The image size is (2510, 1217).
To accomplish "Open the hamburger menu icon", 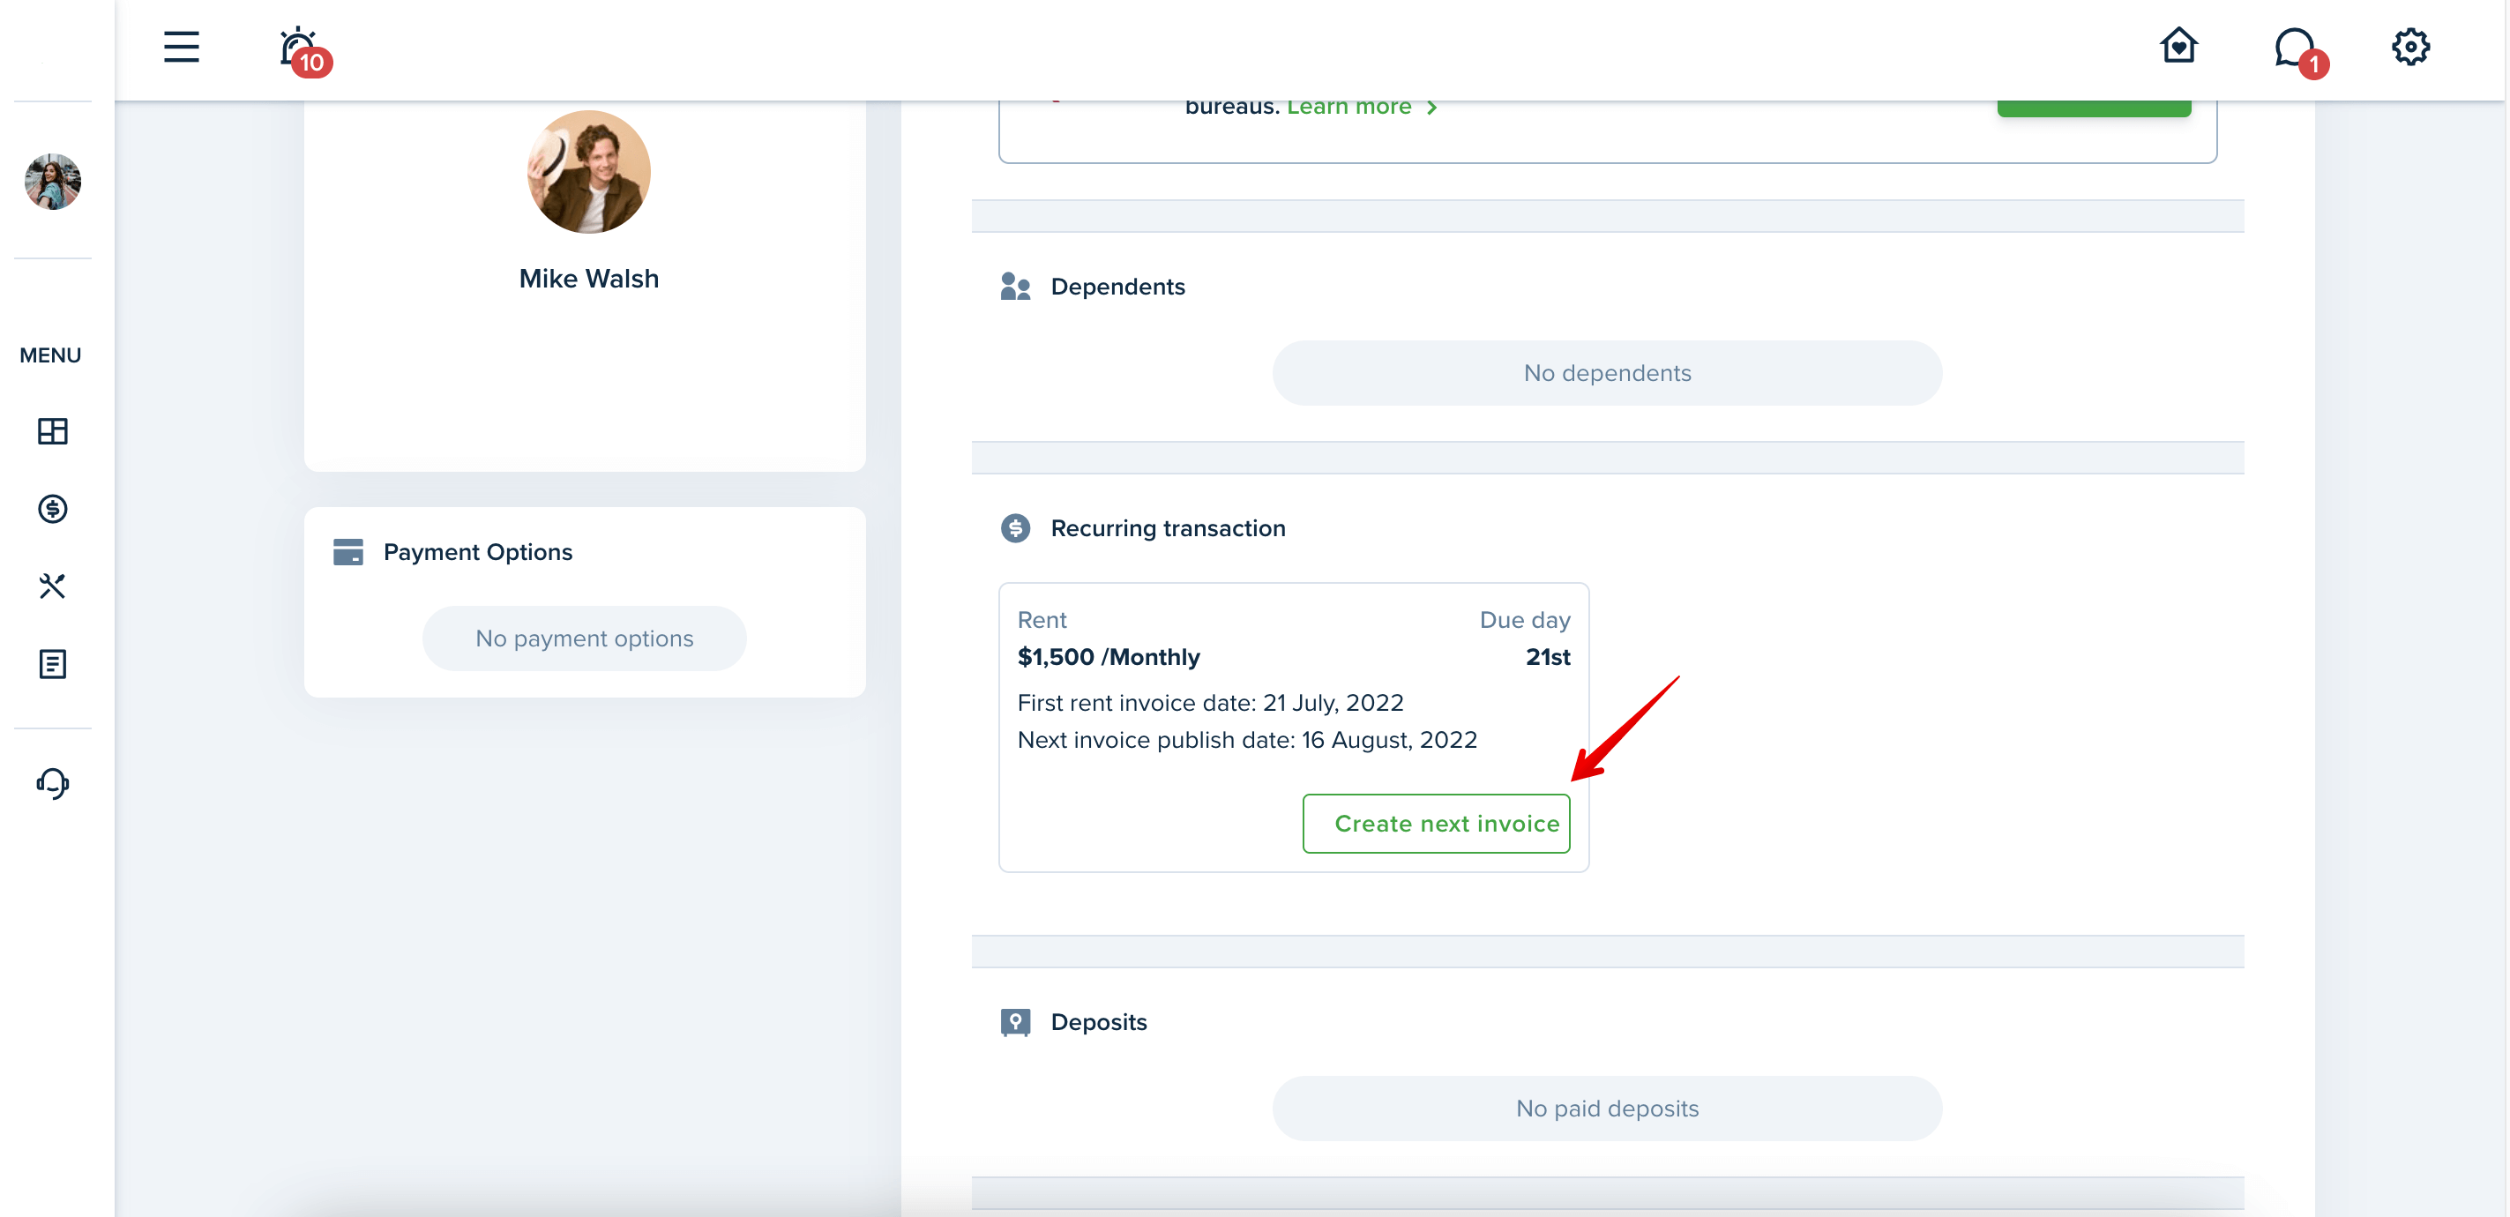I will (181, 47).
